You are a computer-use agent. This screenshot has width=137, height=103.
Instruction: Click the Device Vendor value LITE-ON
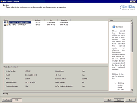(x=28, y=71)
